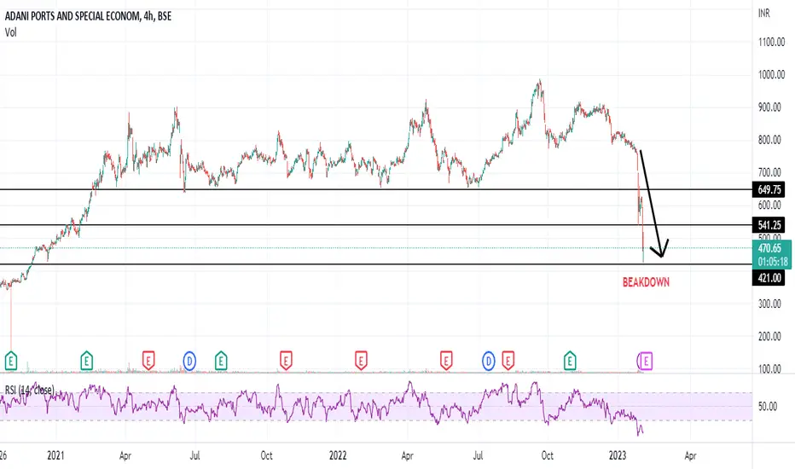Open the RSI (14, close) indicator legend
Screen dimensions: 795x469
(29, 390)
